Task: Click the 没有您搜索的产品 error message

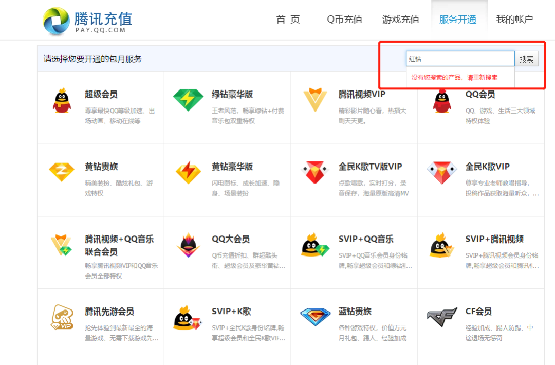Action: [454, 77]
